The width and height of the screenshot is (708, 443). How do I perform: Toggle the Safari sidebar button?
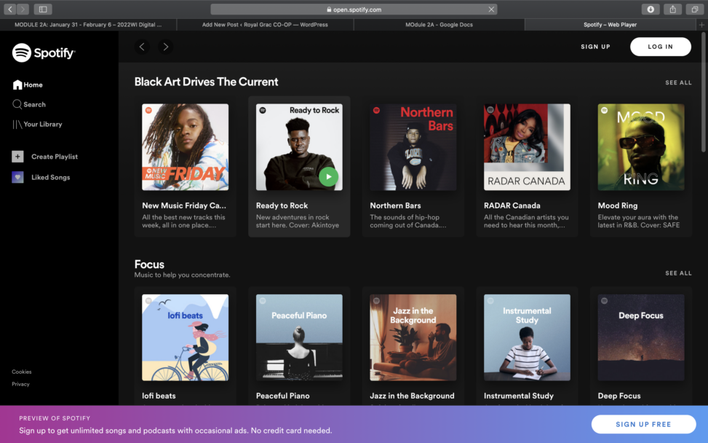(x=43, y=9)
